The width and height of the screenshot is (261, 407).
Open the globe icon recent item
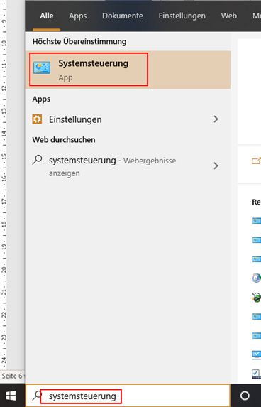(x=256, y=278)
